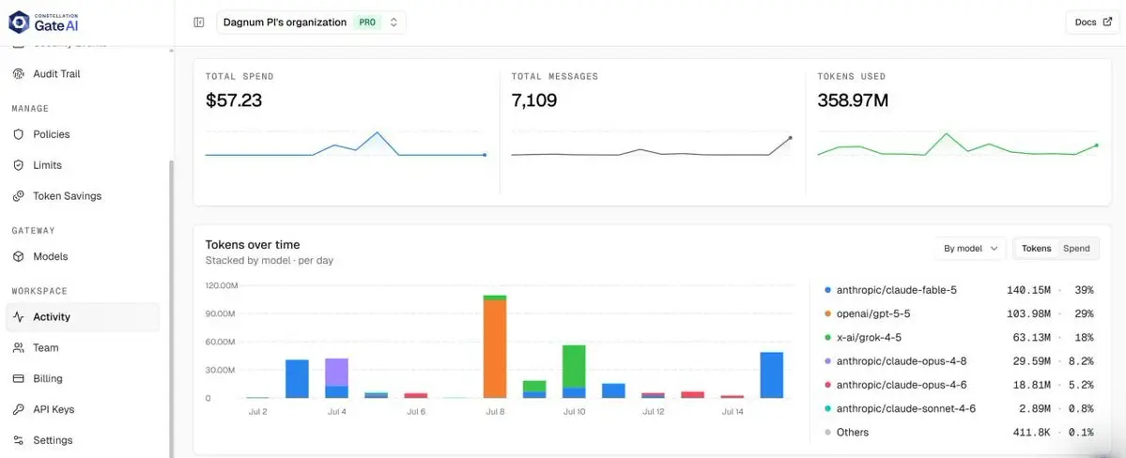This screenshot has height=458, width=1126.
Task: Click the anthropic/claude-opus-4-8 legend label
Action: point(902,361)
